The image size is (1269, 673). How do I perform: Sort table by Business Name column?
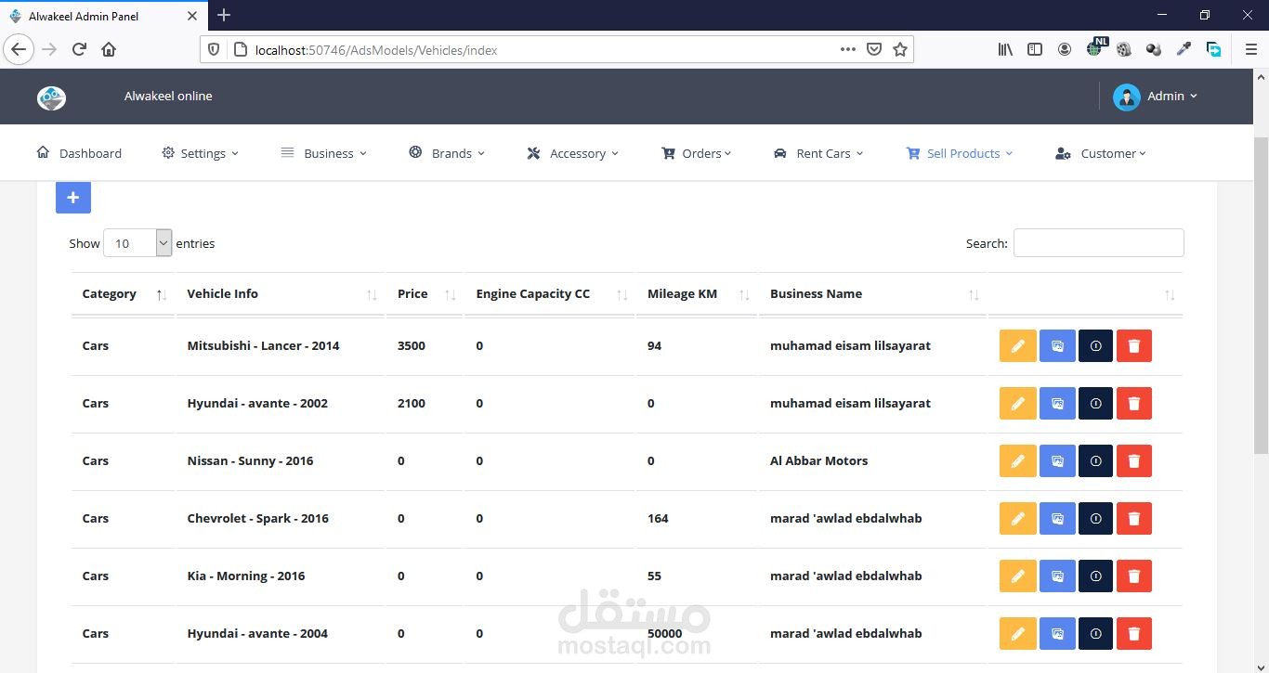coord(872,294)
